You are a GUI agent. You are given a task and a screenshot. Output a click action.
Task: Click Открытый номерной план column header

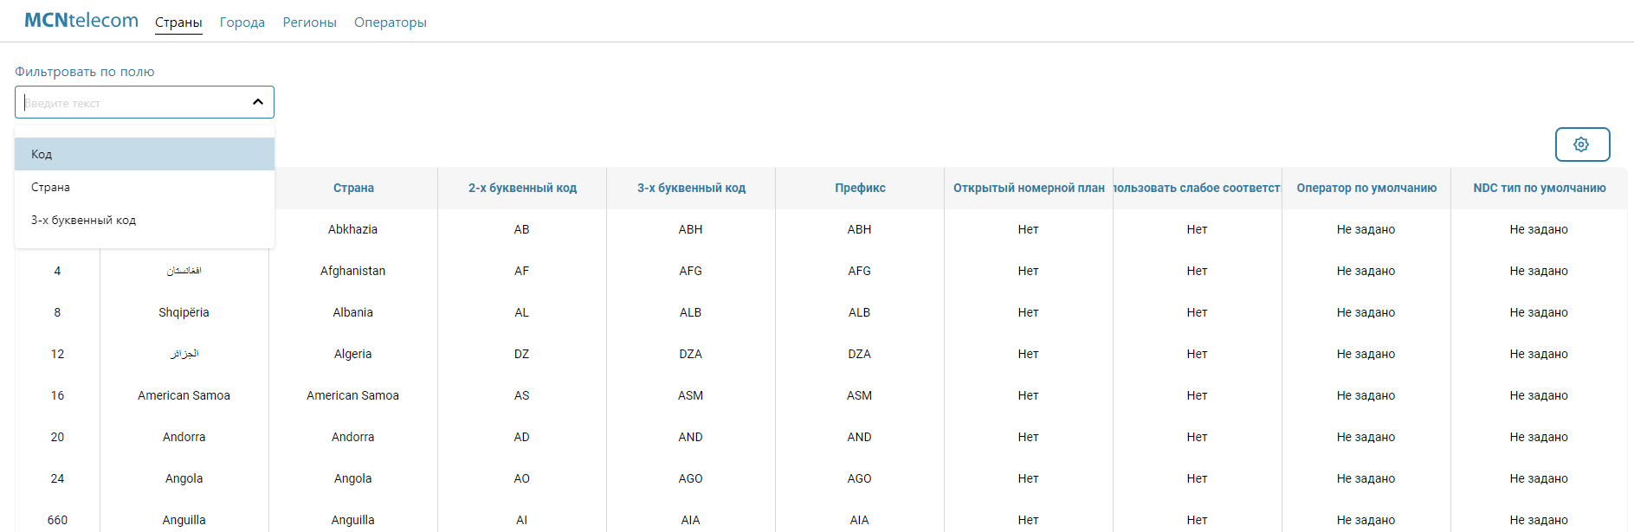(x=1028, y=188)
